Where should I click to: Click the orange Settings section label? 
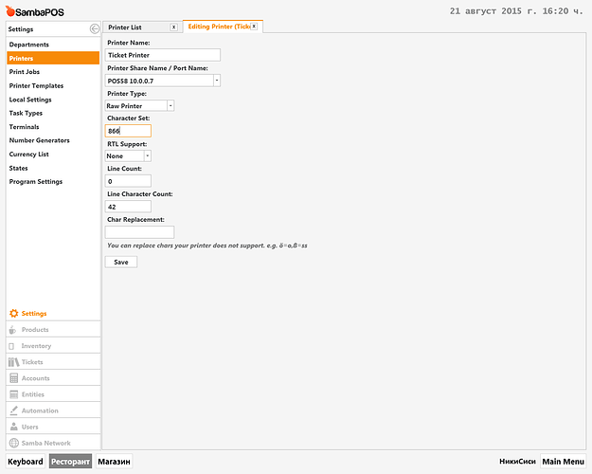pyautogui.click(x=34, y=314)
